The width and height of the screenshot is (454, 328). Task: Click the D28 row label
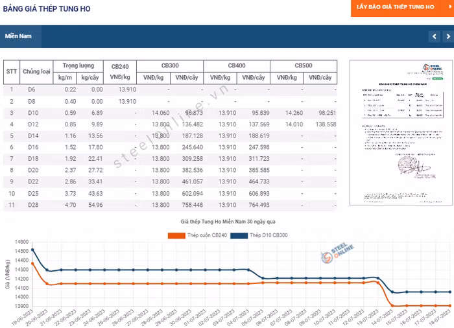pos(33,205)
